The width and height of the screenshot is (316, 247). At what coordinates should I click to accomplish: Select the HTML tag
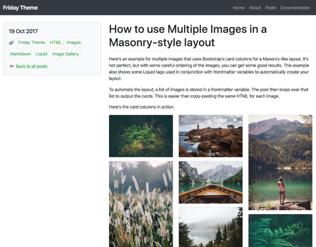tap(56, 42)
